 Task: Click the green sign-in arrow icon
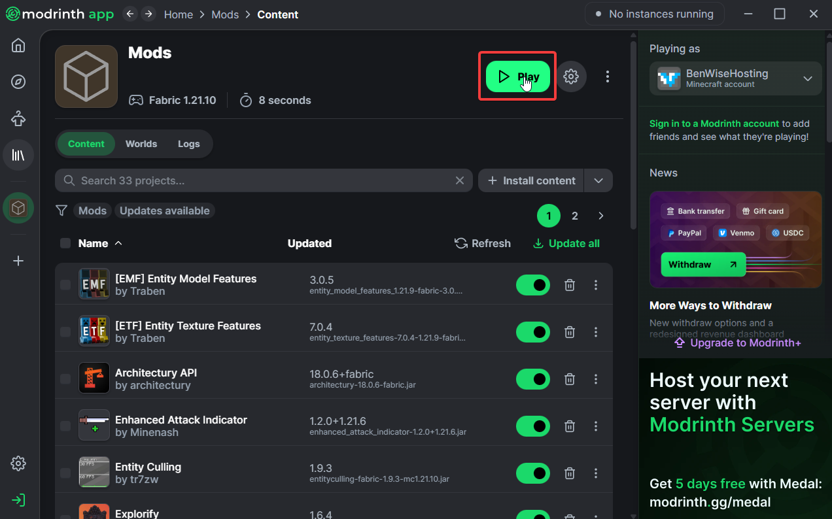18,500
